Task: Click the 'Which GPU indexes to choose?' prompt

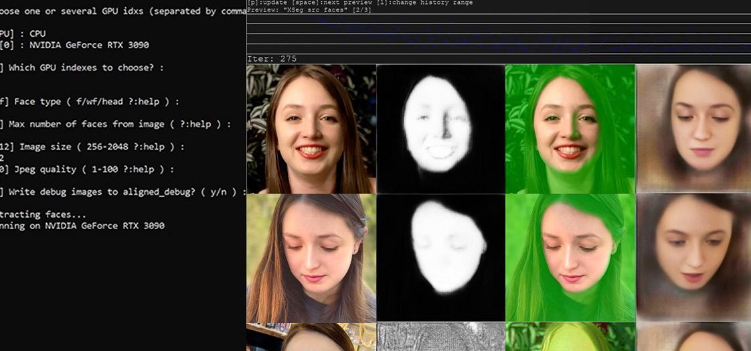Action: click(x=82, y=68)
